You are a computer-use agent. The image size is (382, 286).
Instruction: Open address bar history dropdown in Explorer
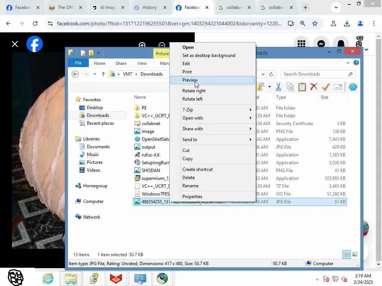[x=263, y=74]
